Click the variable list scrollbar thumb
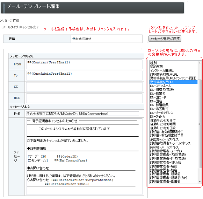 [x=200, y=124]
